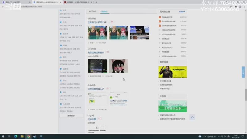This screenshot has width=247, height=139.
Task: Open the first bilibili post thumbnail
Action: [97, 33]
